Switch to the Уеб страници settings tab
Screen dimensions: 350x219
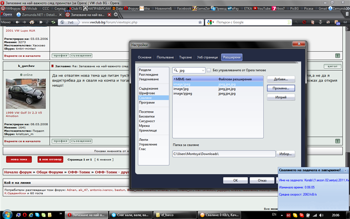pyautogui.click(x=207, y=57)
